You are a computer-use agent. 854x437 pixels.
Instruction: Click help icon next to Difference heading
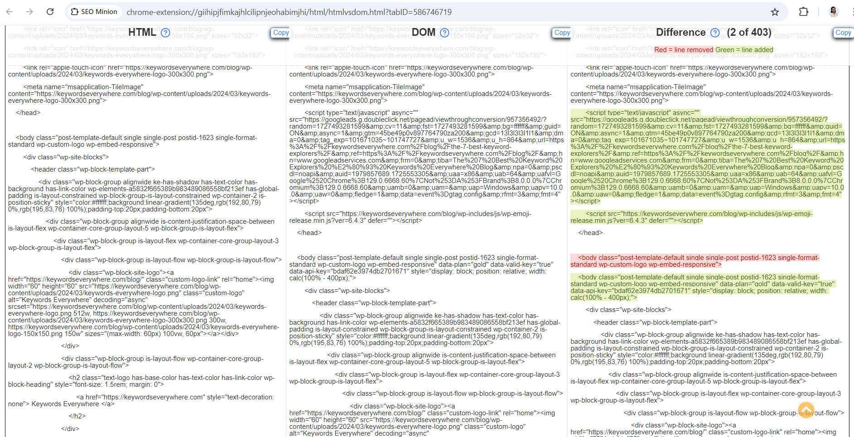[x=715, y=33]
